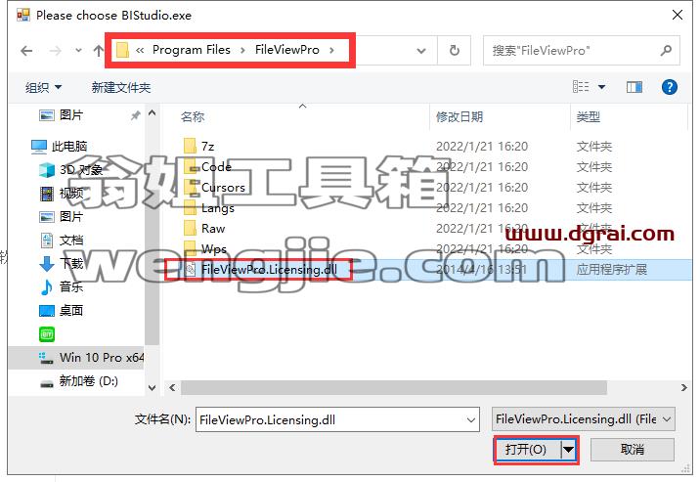Open the file type filter dropdown
The image size is (700, 482).
[584, 419]
